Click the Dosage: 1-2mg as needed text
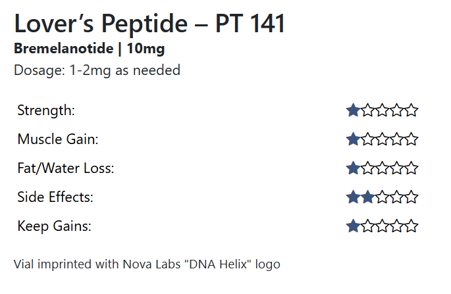 (x=97, y=70)
